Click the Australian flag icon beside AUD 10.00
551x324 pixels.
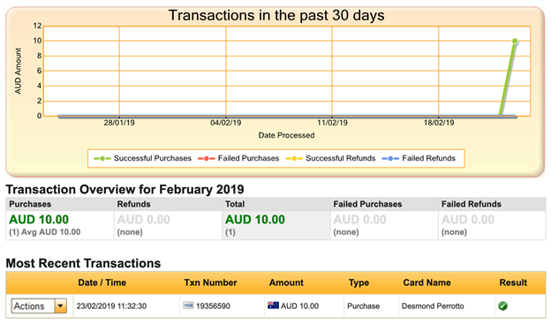click(273, 305)
